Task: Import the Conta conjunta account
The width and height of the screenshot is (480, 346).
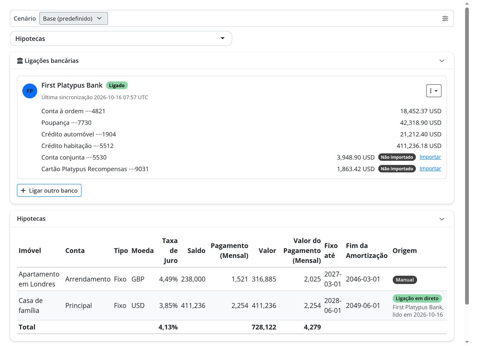Action: pyautogui.click(x=430, y=157)
